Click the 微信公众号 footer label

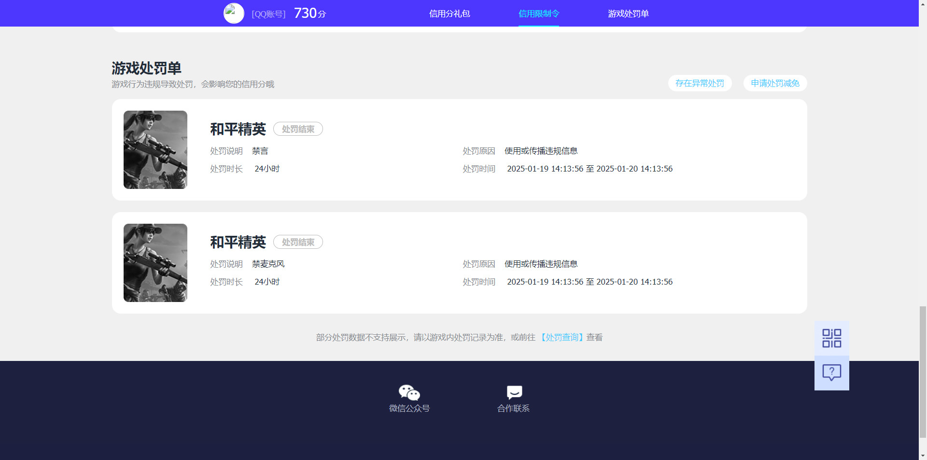click(409, 408)
